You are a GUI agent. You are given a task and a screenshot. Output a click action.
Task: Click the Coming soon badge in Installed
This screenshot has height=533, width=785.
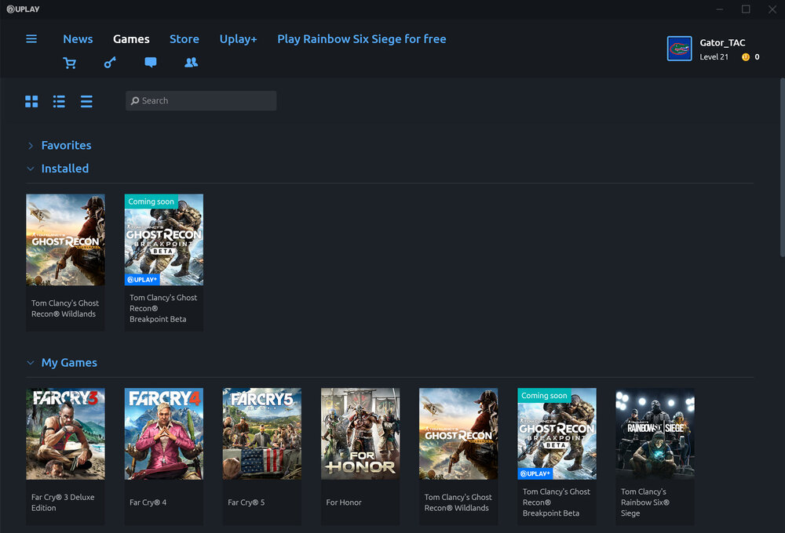click(151, 201)
